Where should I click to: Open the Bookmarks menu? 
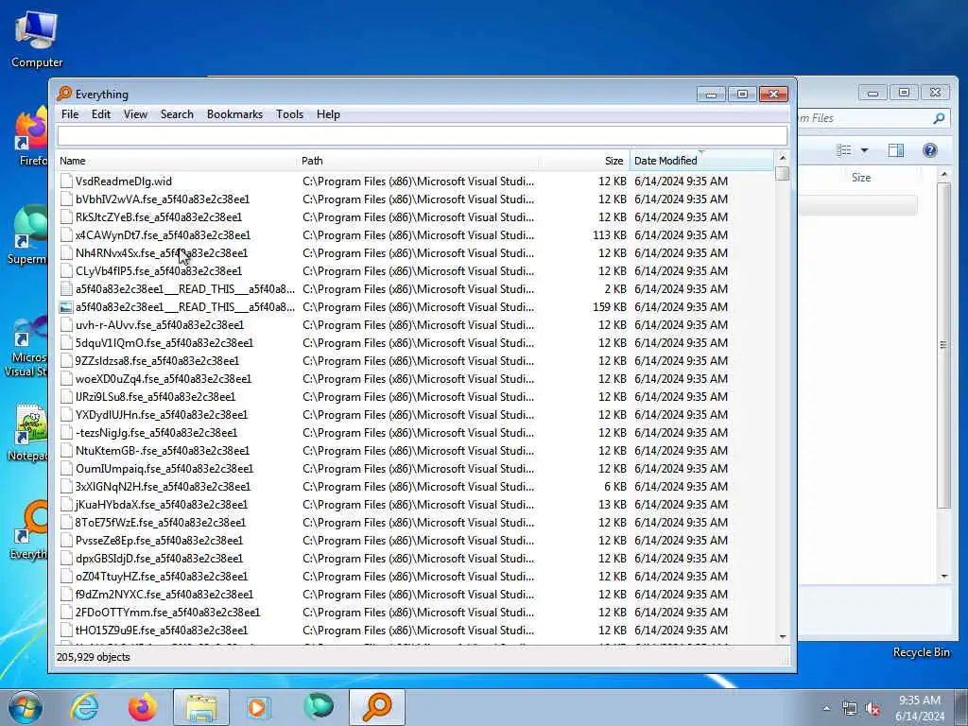click(234, 114)
